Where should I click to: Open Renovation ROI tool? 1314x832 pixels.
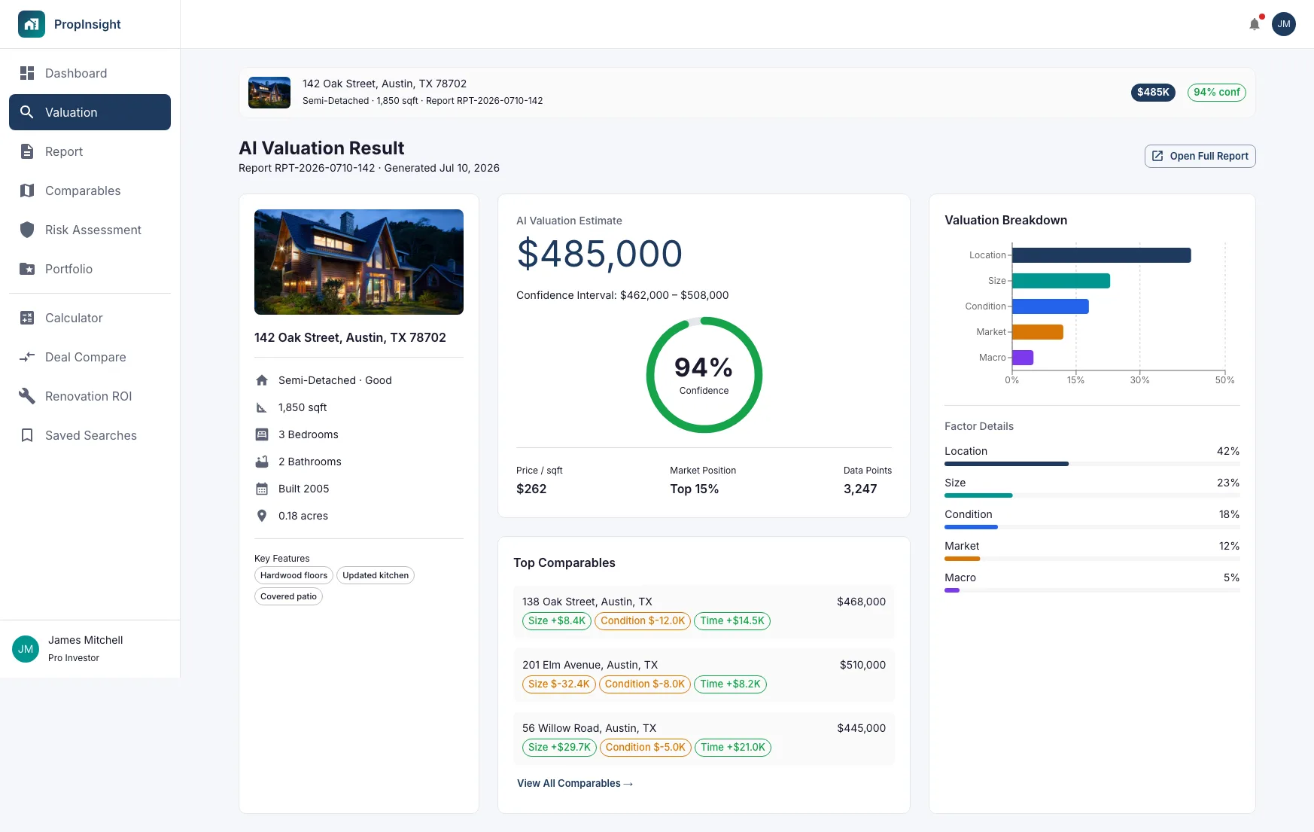(x=90, y=396)
